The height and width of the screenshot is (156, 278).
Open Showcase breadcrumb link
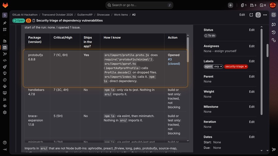coord(103,15)
